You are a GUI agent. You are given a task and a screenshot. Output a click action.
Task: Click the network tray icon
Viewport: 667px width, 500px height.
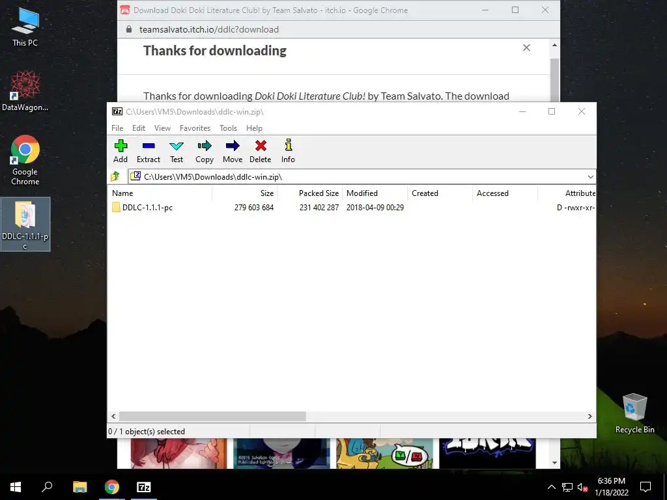coord(567,487)
